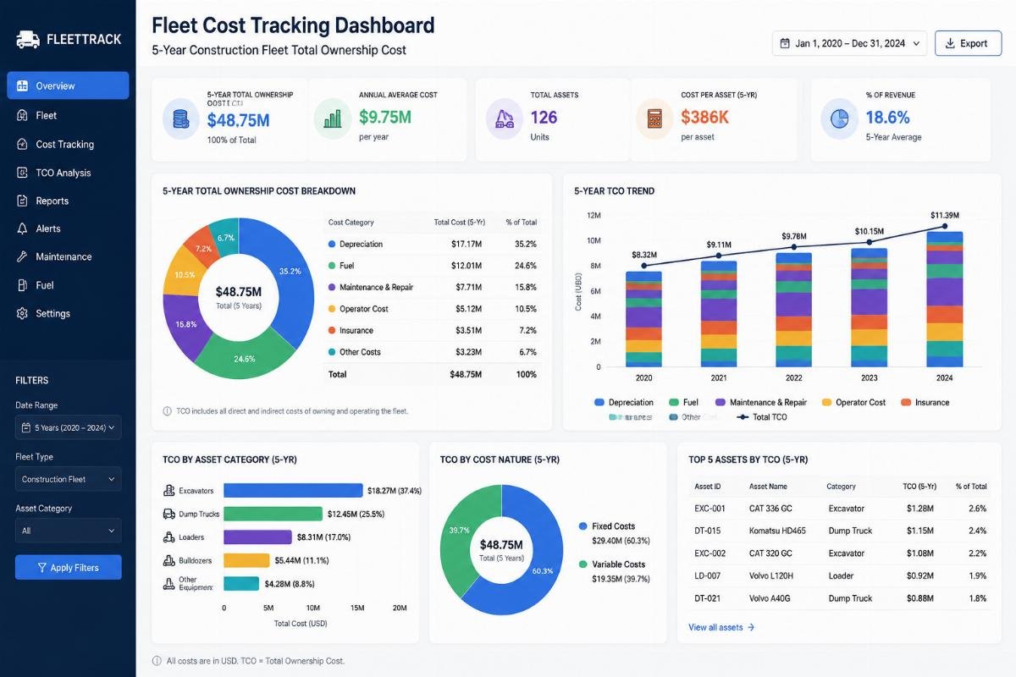The image size is (1016, 677).
Task: Open Settings in sidebar
Action: (x=68, y=313)
